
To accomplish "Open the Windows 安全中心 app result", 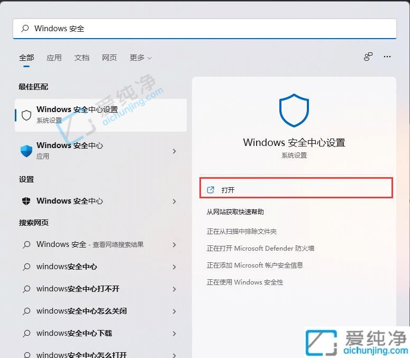I will click(x=101, y=151).
